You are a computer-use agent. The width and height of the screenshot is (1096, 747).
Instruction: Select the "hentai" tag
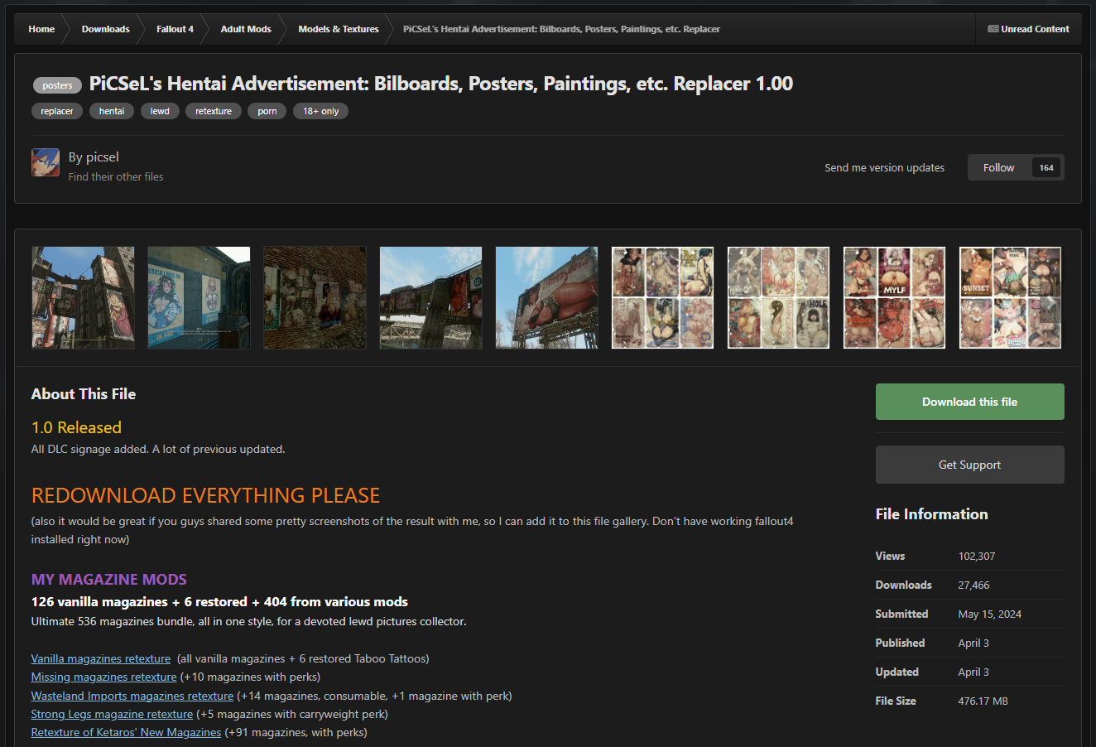pyautogui.click(x=112, y=111)
